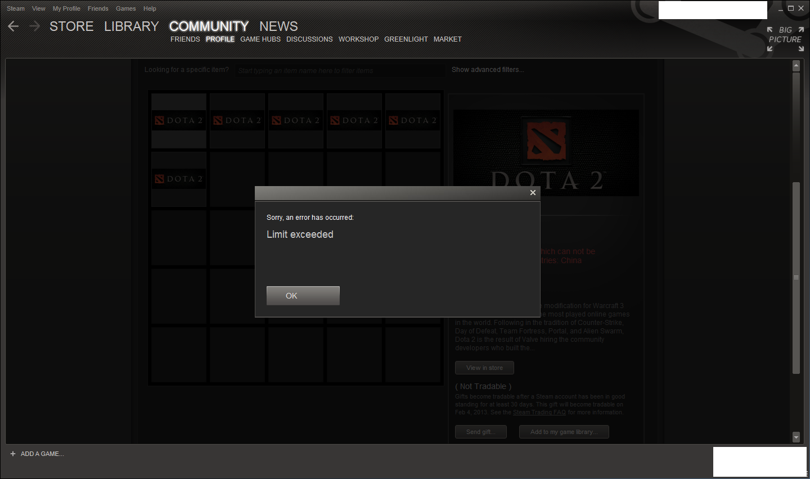Click the '( Not Tradable )' label
The height and width of the screenshot is (479, 810).
[483, 386]
